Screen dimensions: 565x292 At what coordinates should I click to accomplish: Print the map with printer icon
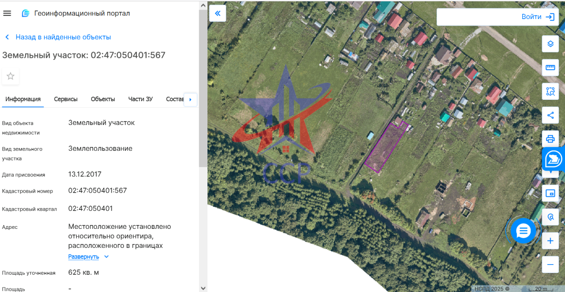pyautogui.click(x=550, y=139)
